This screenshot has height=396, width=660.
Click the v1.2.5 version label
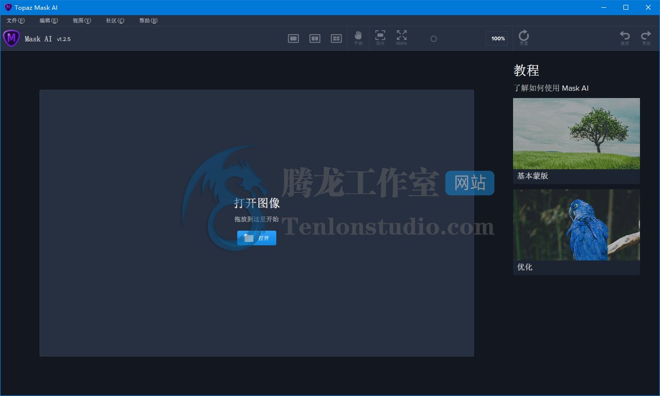(x=63, y=39)
